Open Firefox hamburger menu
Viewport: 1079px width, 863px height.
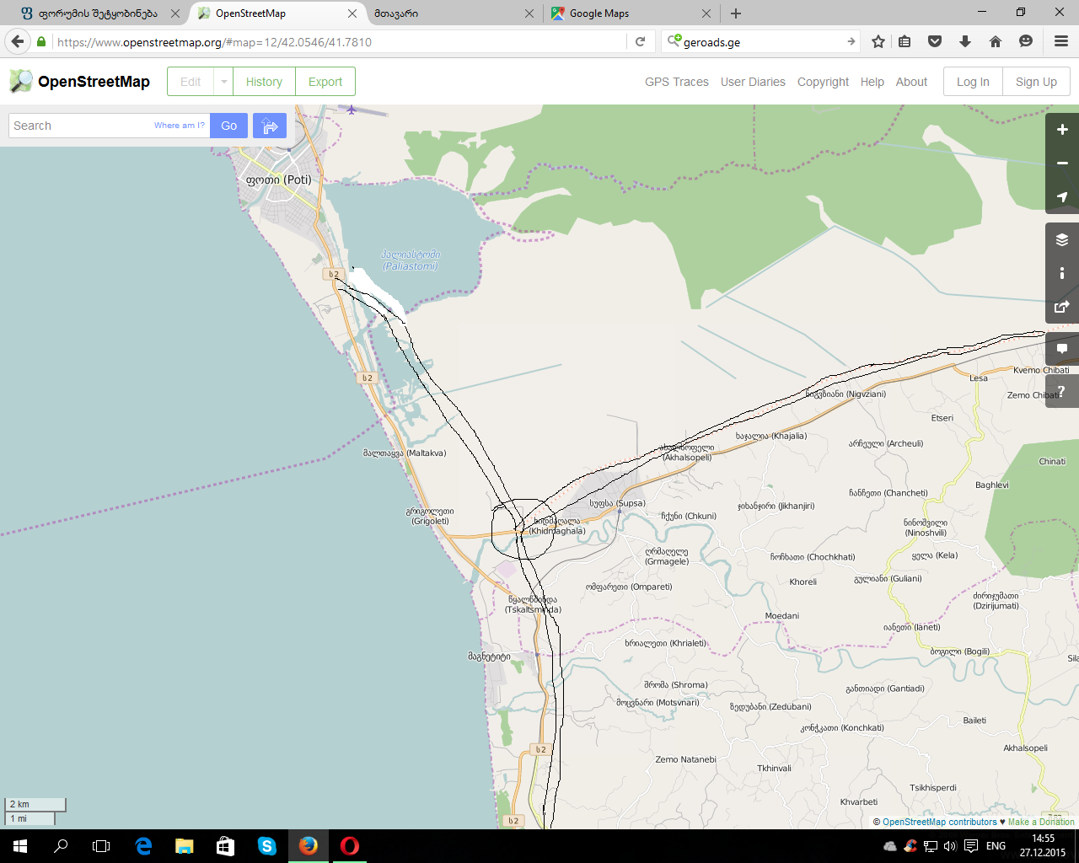point(1061,41)
